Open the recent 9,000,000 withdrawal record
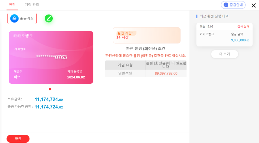The width and height of the screenshot is (259, 143). point(224,35)
